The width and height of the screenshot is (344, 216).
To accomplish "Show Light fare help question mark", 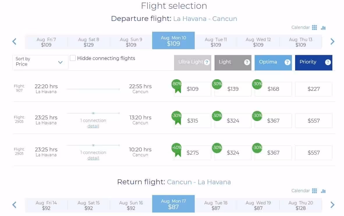I will 247,62.
